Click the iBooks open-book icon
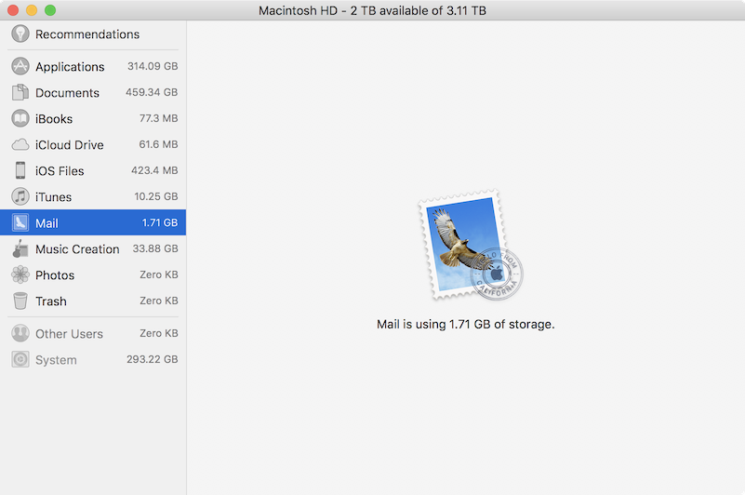The image size is (745, 495). tap(20, 118)
